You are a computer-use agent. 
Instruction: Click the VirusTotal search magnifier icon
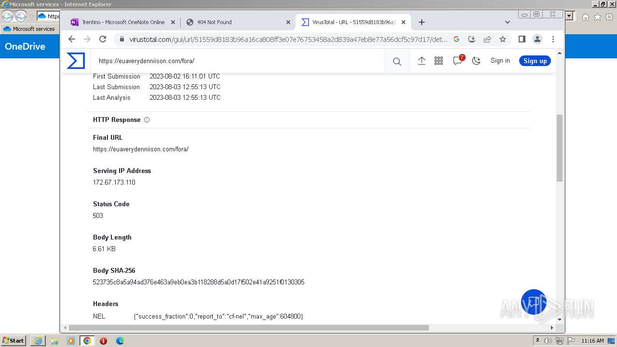click(397, 61)
